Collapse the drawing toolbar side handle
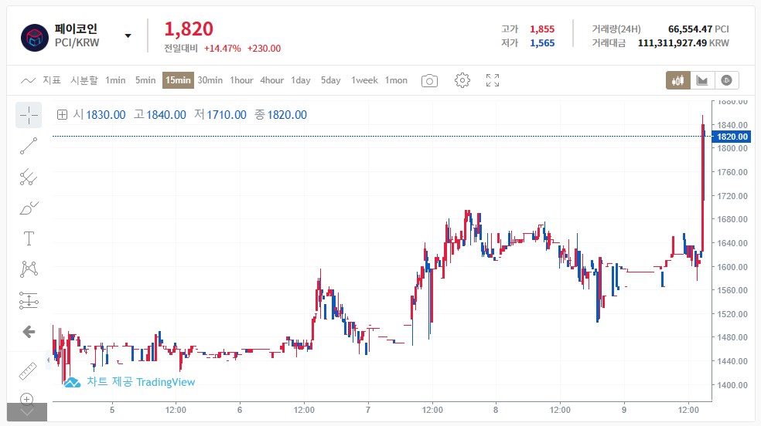The width and height of the screenshot is (761, 426). click(48, 360)
